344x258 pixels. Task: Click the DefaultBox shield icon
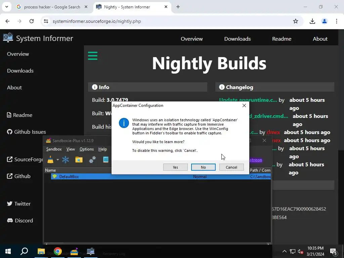tap(55, 176)
